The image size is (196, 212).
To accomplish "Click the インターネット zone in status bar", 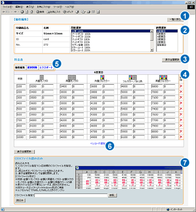I will point(175,210).
